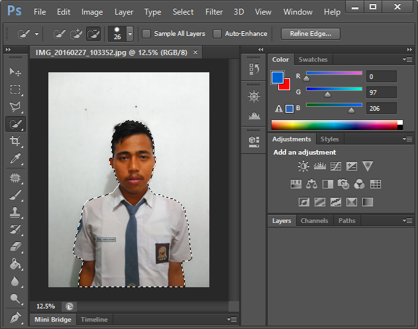Select the Rectangular Marquee tool
This screenshot has width=418, height=329.
click(15, 89)
